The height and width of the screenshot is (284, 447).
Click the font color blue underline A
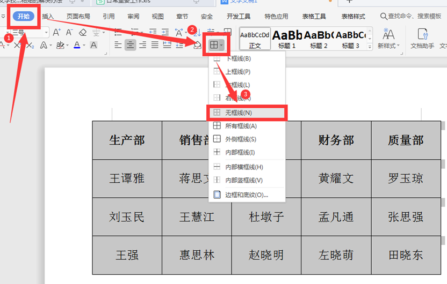(x=77, y=45)
